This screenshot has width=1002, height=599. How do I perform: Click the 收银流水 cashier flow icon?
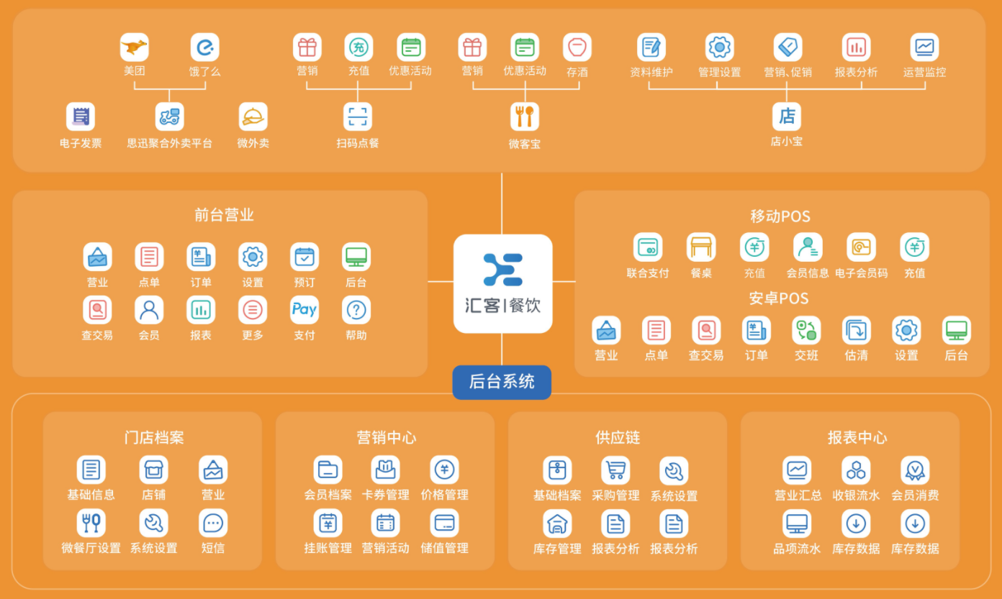click(855, 471)
